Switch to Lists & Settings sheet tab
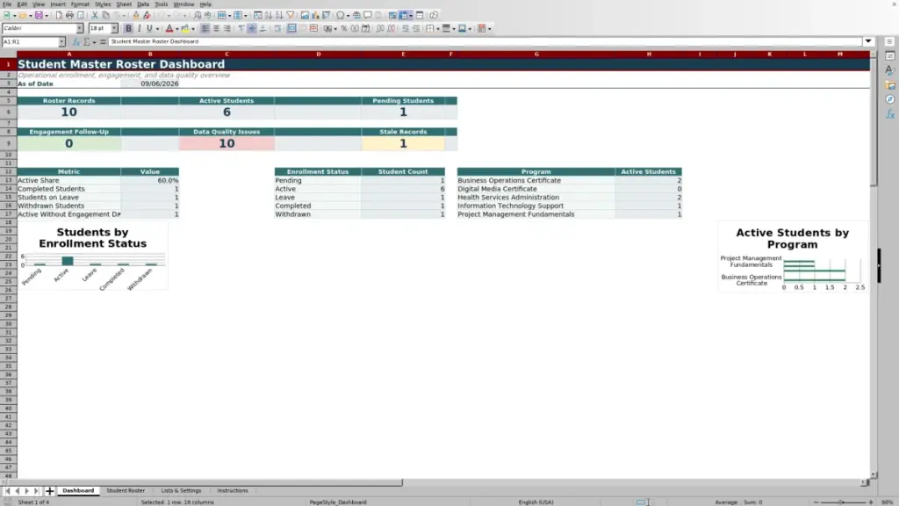Image resolution: width=899 pixels, height=506 pixels. pyautogui.click(x=181, y=490)
